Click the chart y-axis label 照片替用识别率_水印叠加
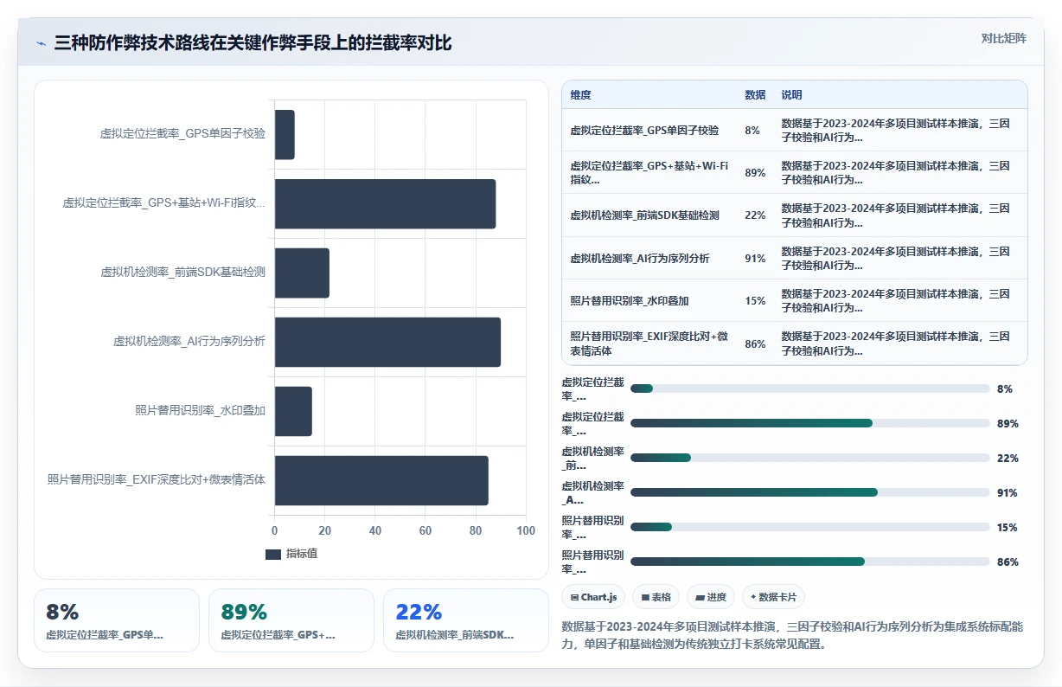The image size is (1062, 687). point(201,410)
